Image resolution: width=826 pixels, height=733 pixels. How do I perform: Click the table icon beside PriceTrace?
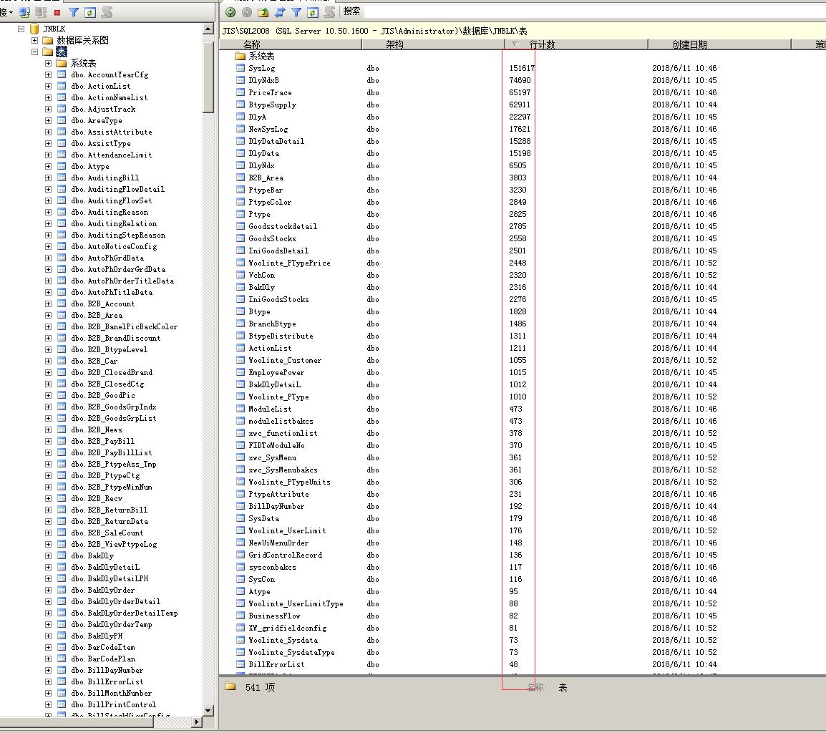240,92
